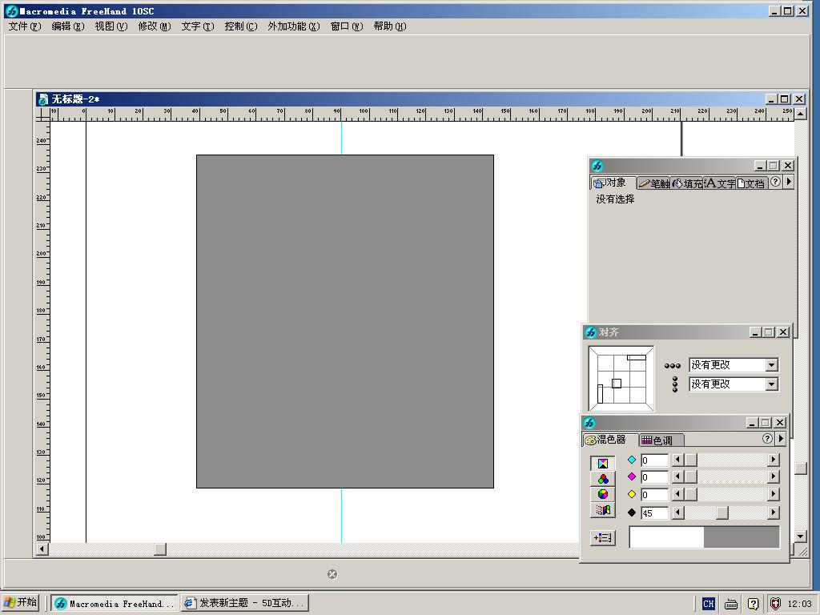This screenshot has width=820, height=615.
Task: Click the align preview grid thumbnail
Action: 621,379
